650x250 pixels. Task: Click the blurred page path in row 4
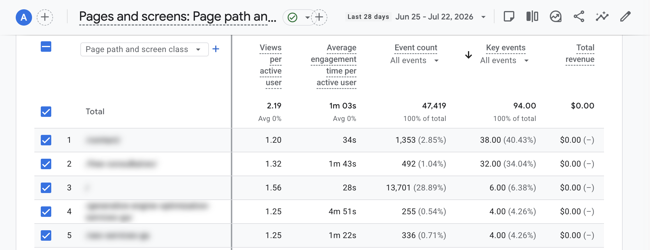click(x=147, y=212)
